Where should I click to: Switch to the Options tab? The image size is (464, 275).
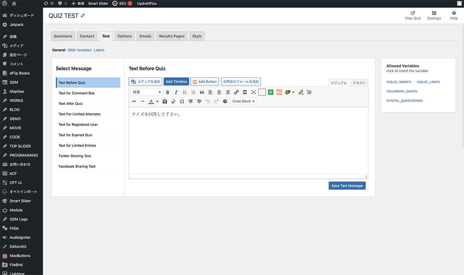coord(125,36)
